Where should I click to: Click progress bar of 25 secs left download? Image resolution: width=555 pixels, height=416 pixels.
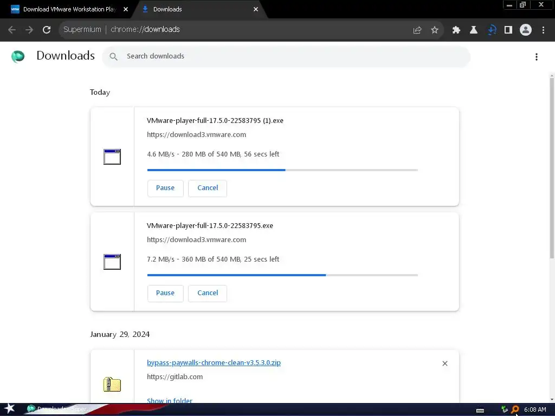point(282,275)
